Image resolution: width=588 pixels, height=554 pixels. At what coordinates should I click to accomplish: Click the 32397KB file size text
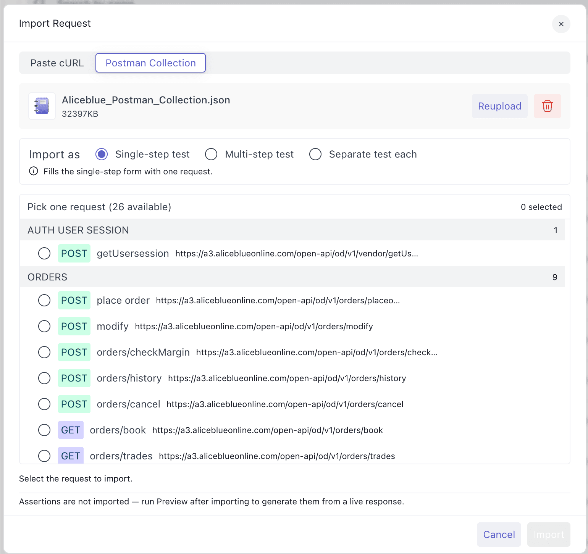tap(80, 114)
